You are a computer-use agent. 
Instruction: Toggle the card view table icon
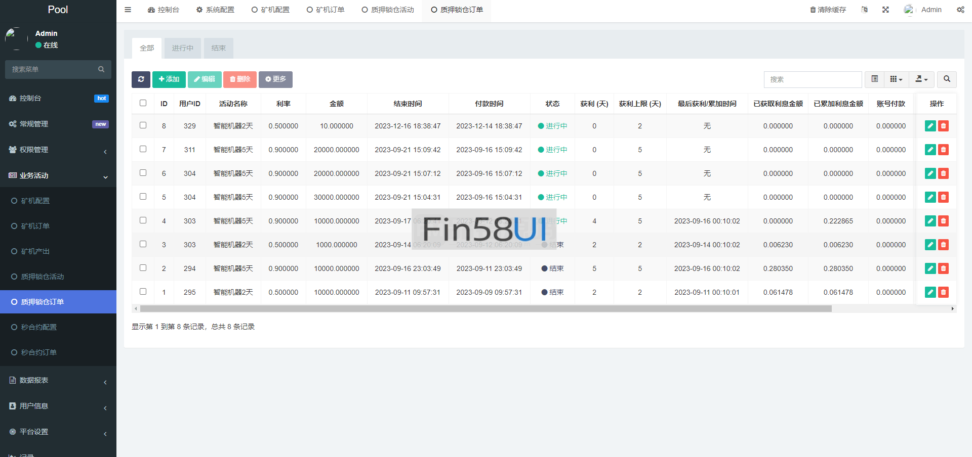pos(874,79)
